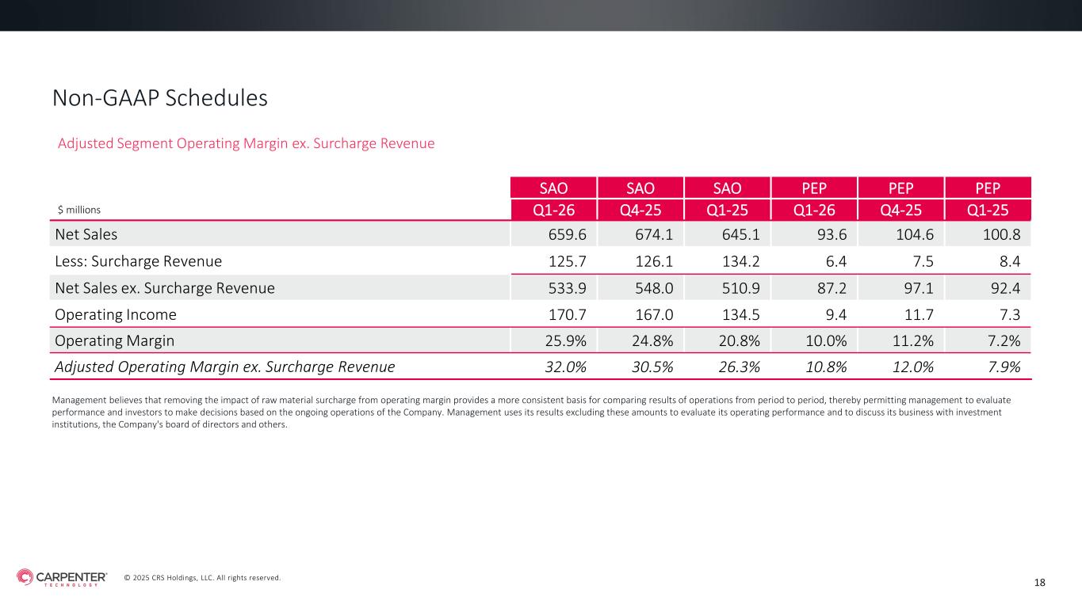Select the 104.6 PEP Net Sales value

[914, 234]
